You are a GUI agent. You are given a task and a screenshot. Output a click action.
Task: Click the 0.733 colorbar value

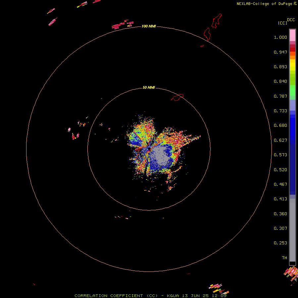280,111
